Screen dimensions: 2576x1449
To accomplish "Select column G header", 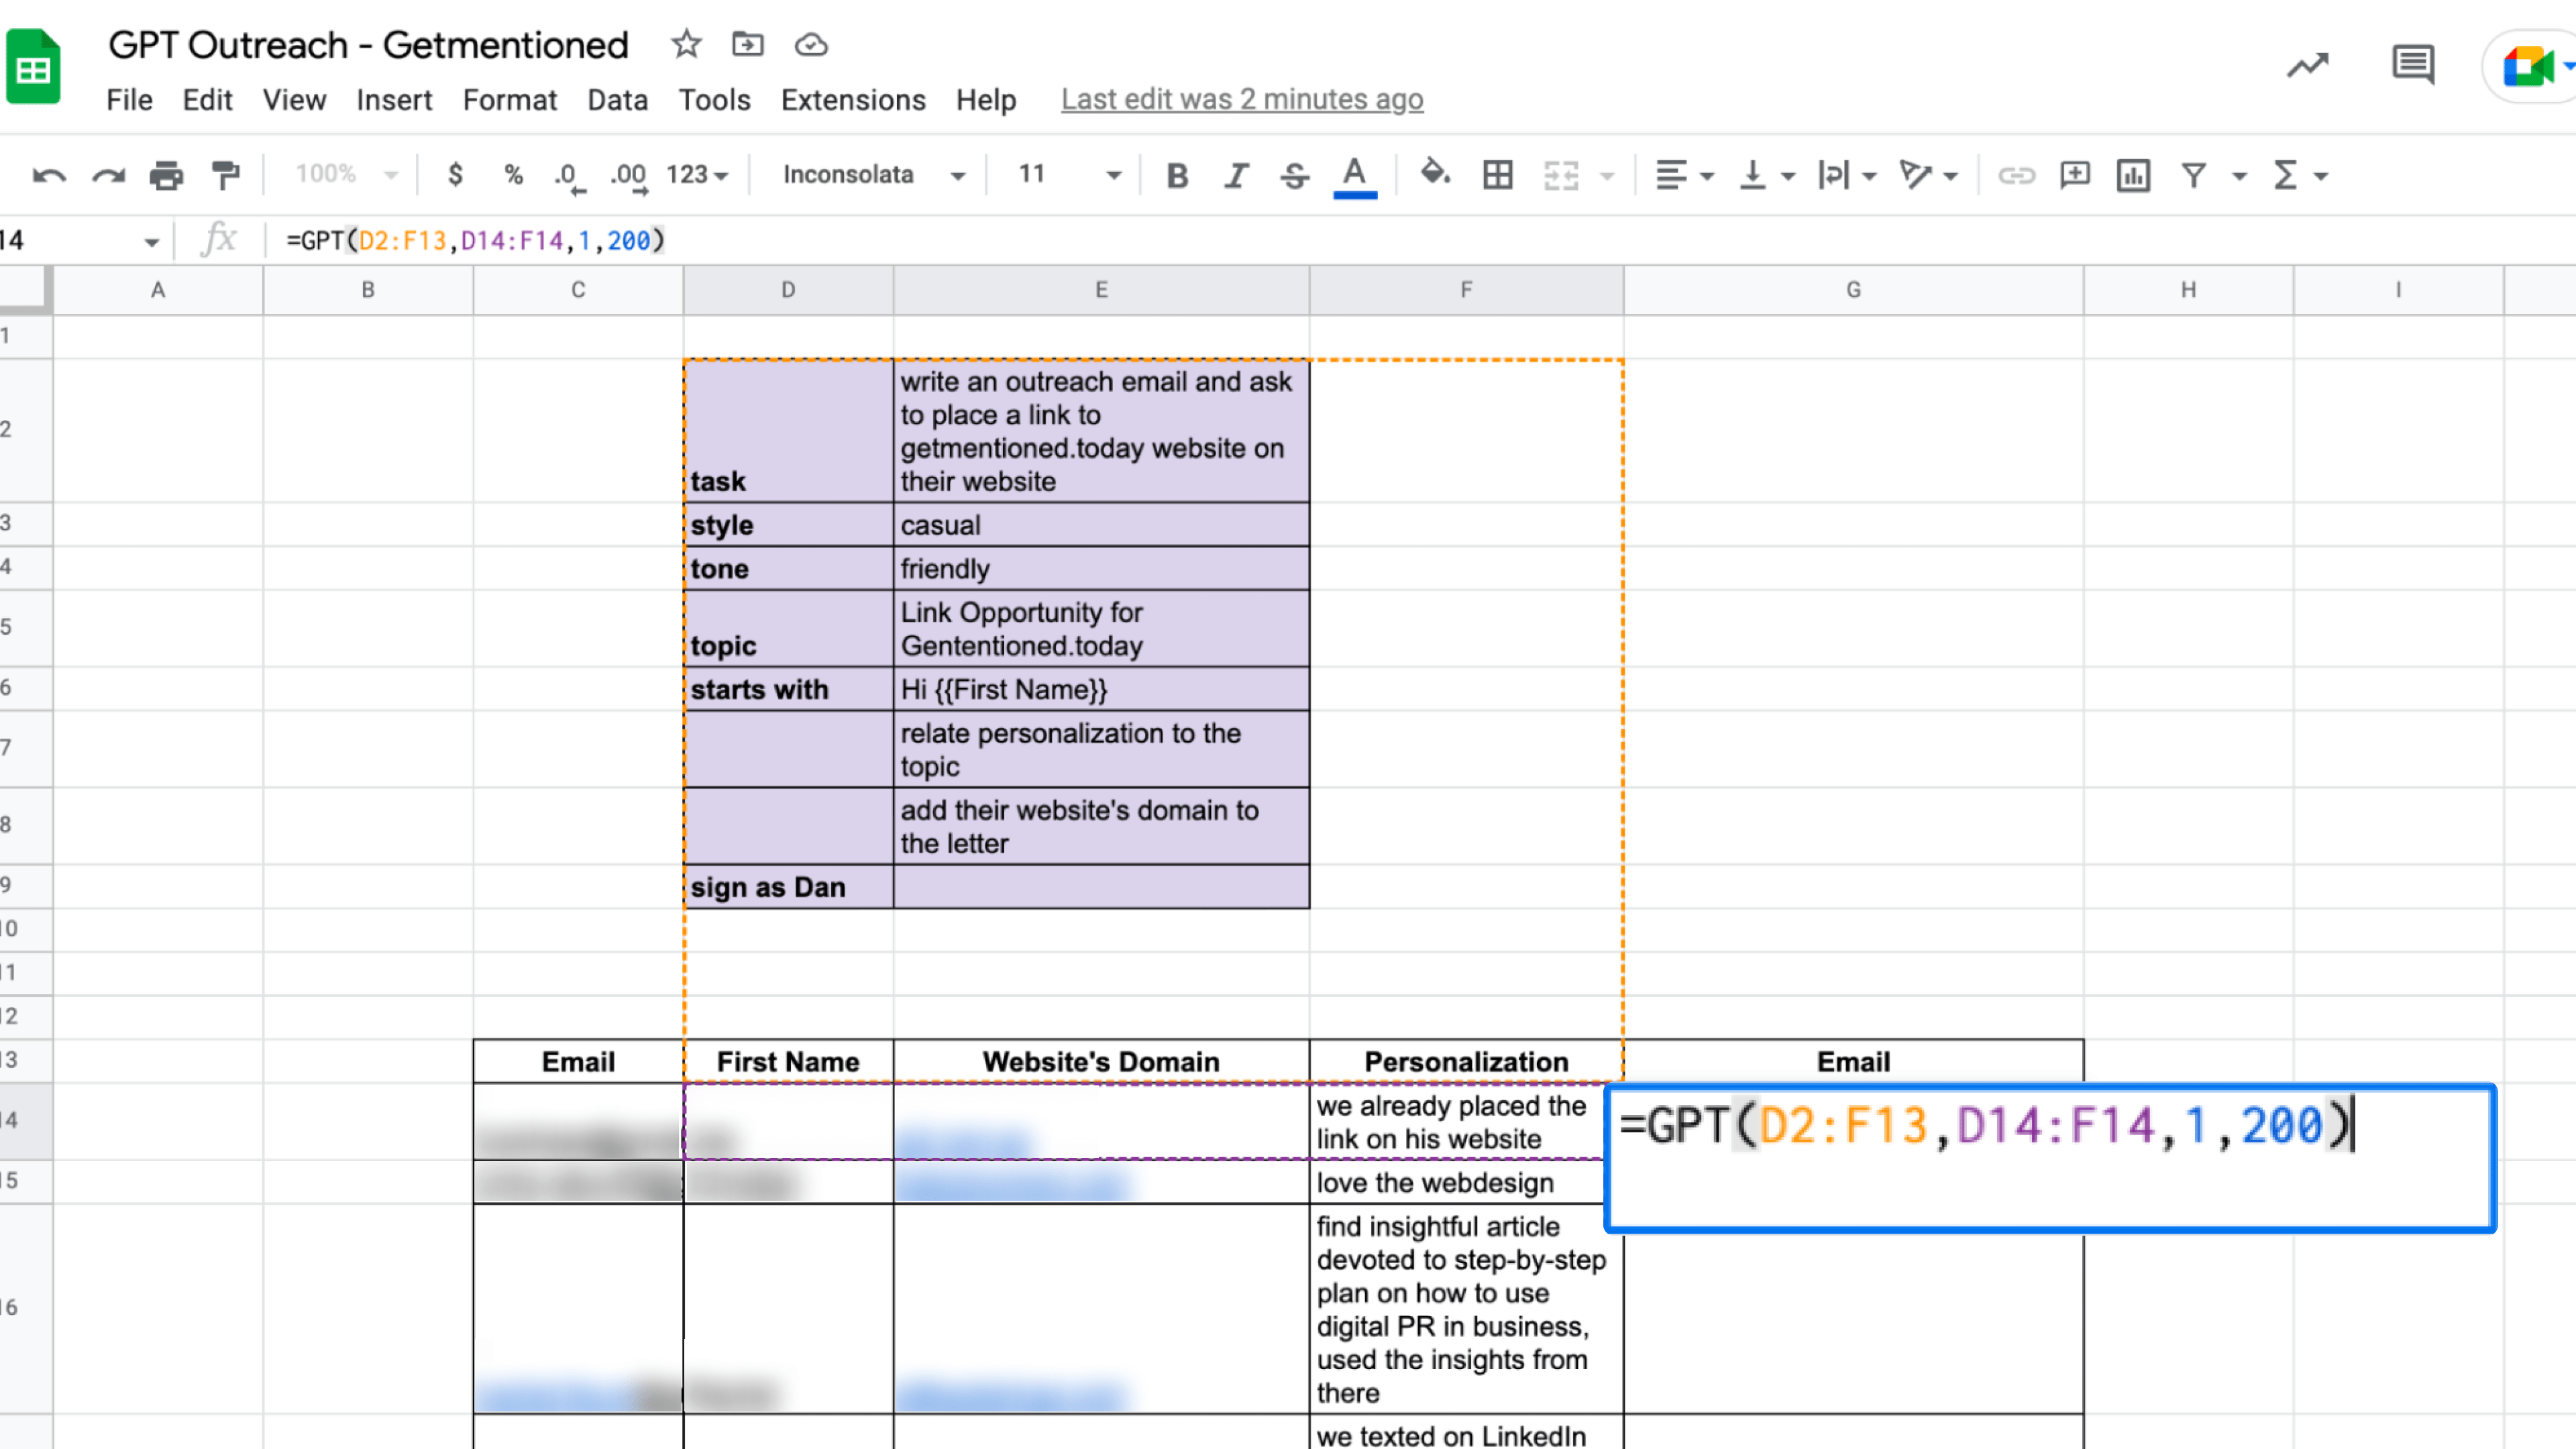I will (x=1852, y=290).
